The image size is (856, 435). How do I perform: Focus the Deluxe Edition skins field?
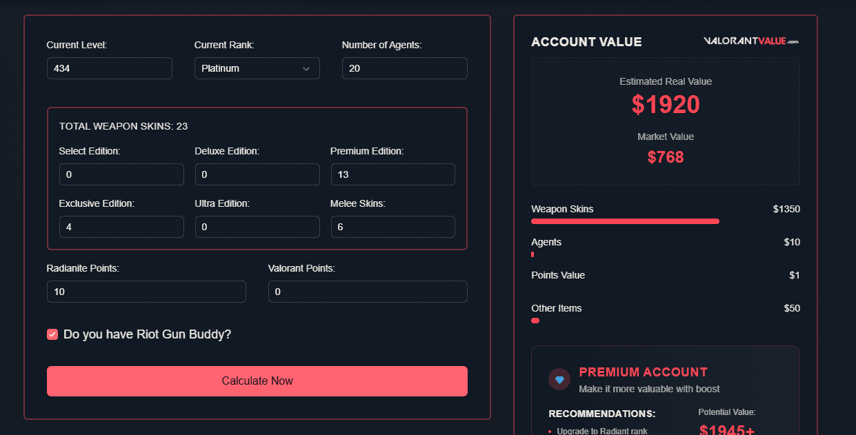pos(257,174)
